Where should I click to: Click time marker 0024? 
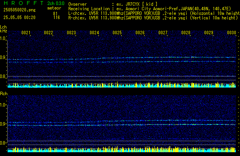click(x=95, y=33)
